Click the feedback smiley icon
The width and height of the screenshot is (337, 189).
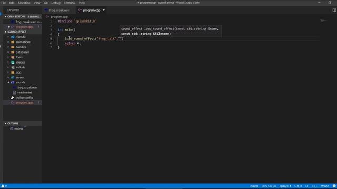(x=334, y=186)
